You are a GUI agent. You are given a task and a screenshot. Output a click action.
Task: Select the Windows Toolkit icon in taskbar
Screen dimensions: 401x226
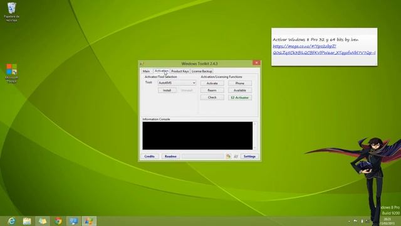(89, 221)
